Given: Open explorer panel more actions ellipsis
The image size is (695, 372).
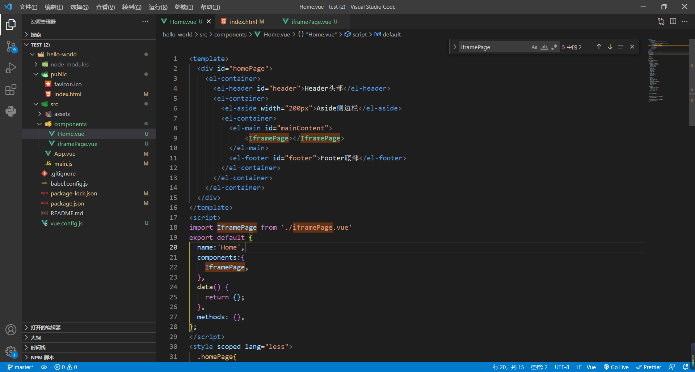Looking at the screenshot, I should click(145, 21).
